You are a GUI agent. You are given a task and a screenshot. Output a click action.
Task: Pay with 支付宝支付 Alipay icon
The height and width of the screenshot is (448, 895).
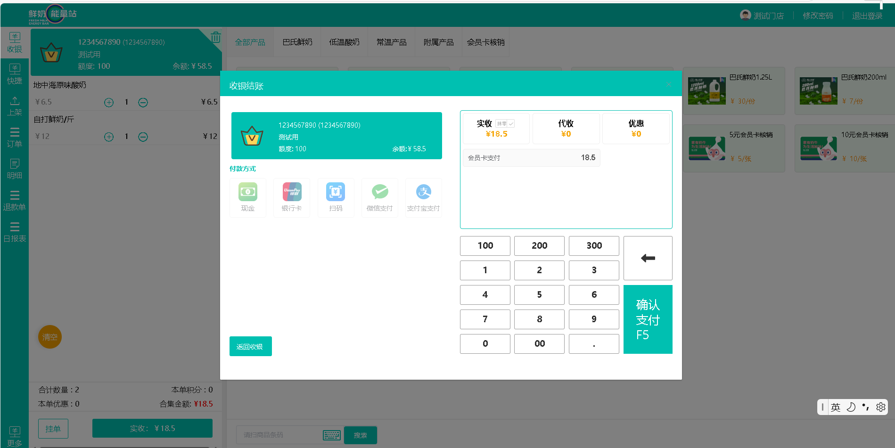click(x=423, y=197)
